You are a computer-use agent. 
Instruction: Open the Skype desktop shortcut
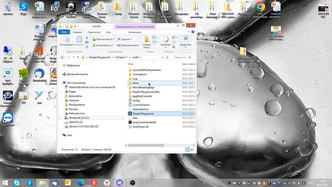pos(23,9)
